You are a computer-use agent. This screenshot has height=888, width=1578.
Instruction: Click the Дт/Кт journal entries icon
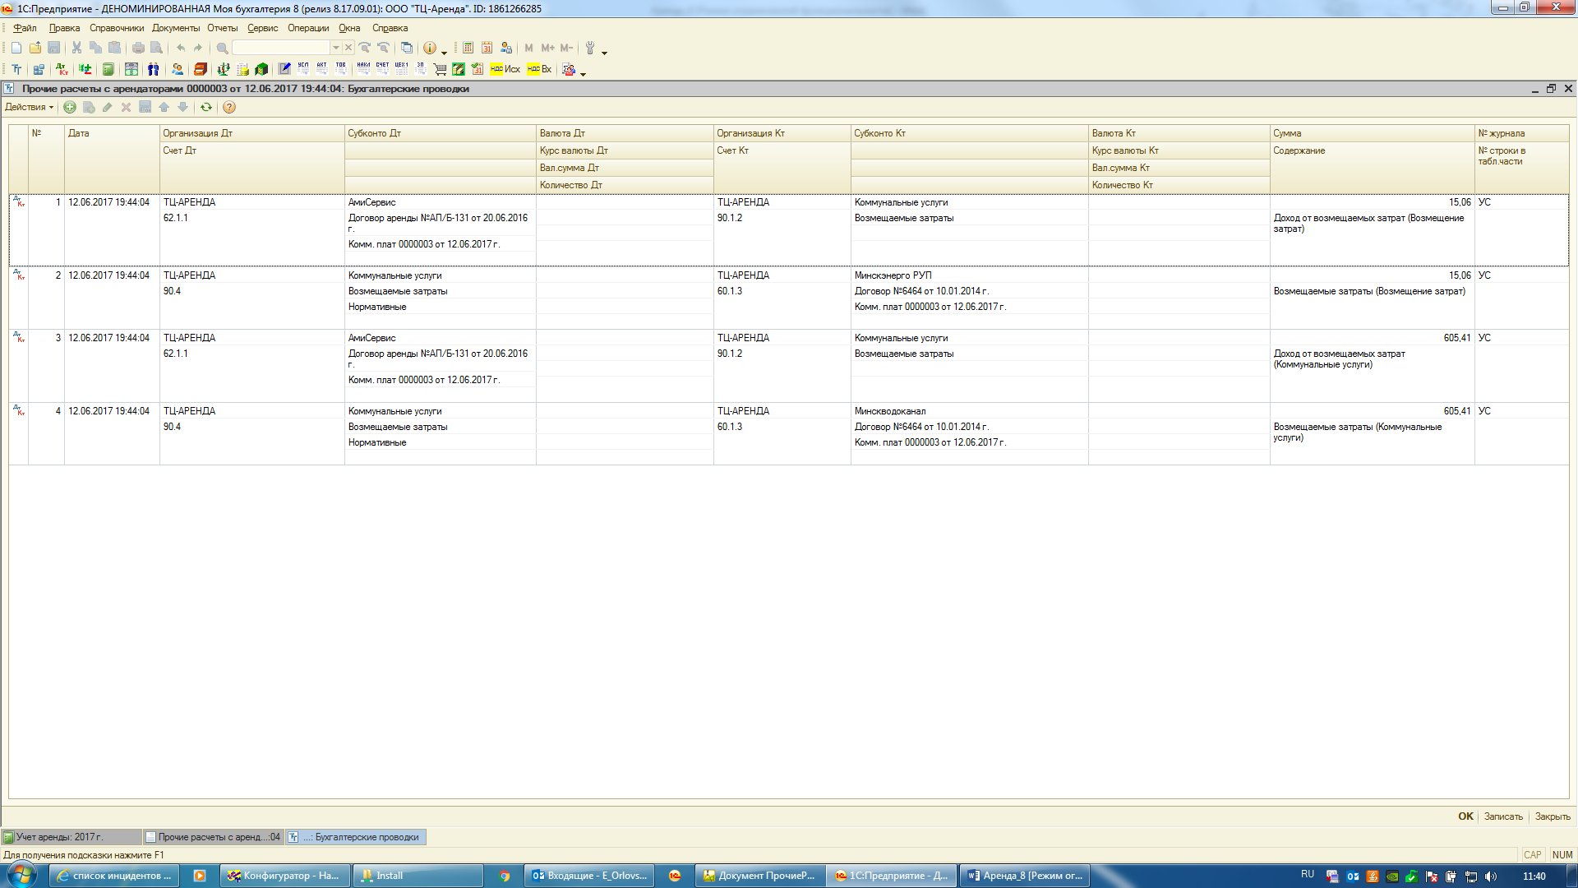tap(62, 70)
